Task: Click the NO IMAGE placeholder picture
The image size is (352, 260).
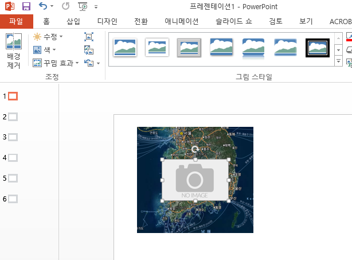Action: (x=195, y=180)
